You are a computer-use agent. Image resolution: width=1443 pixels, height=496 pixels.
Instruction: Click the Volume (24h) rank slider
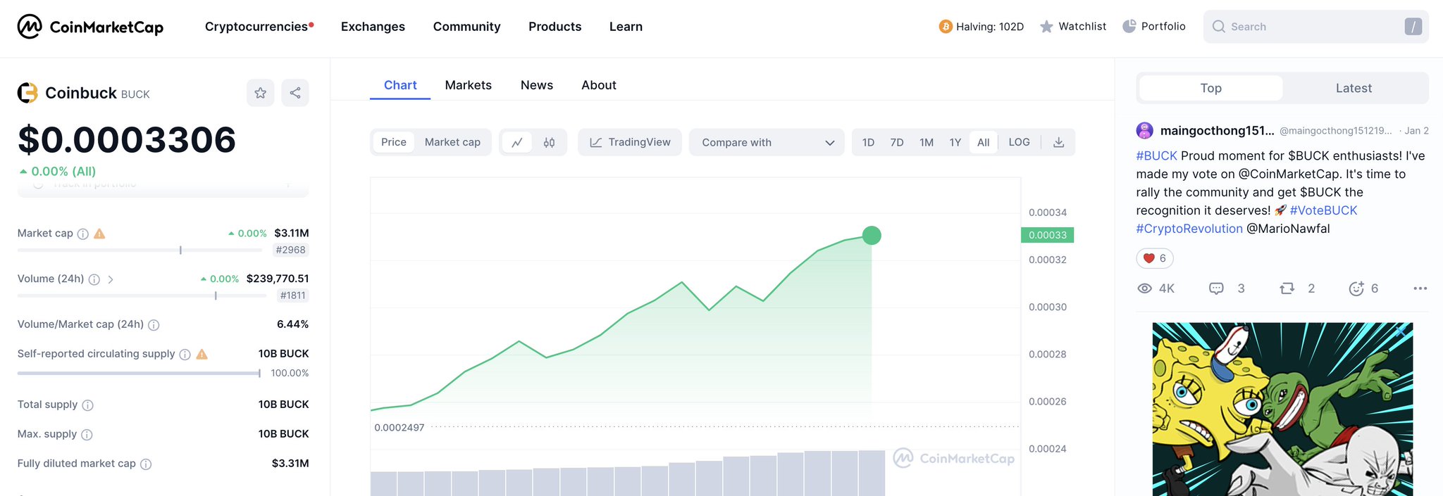(142, 295)
